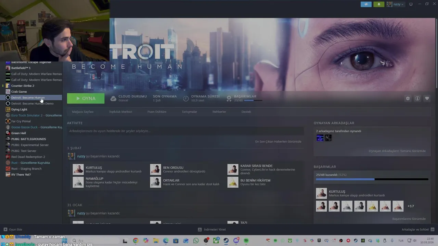Viewport: 438px width, 246px height.
Task: Switch to Big Picture mode icon
Action: click(411, 4)
